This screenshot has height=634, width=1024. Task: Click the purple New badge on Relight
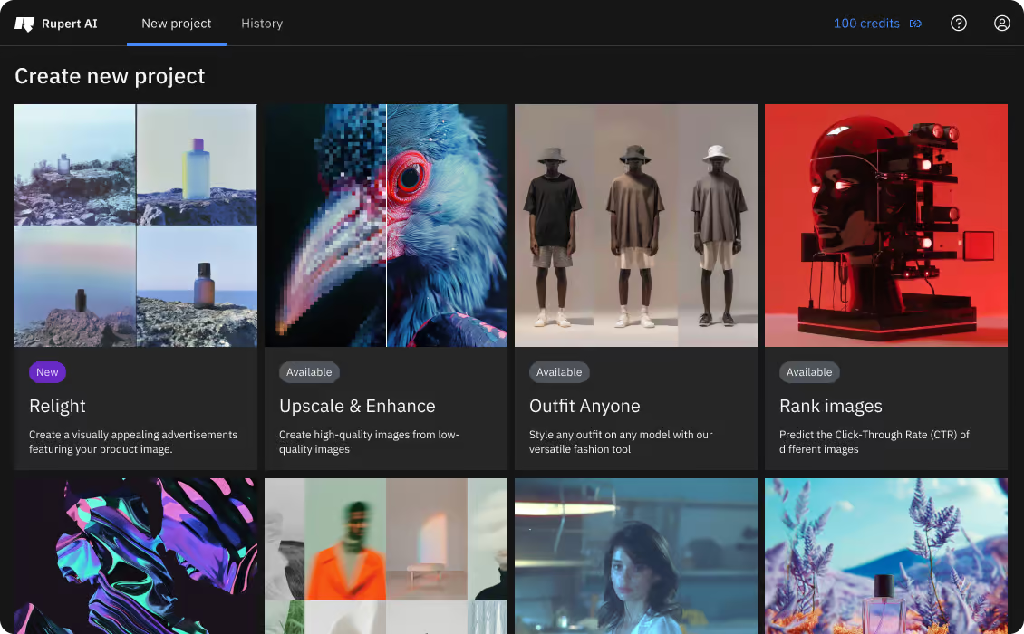point(47,372)
